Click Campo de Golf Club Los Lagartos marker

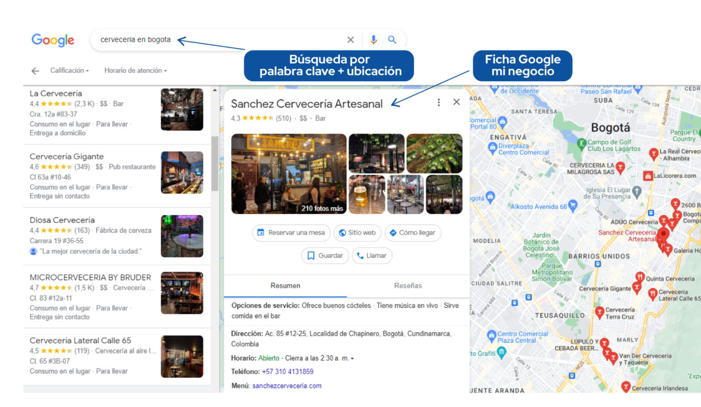tap(581, 145)
